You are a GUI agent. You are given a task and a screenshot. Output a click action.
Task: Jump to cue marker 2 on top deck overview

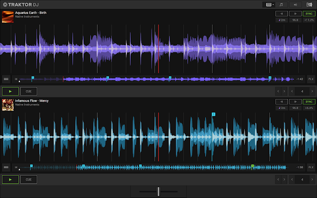click(x=107, y=78)
